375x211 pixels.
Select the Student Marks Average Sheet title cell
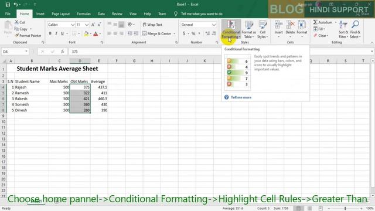point(57,69)
